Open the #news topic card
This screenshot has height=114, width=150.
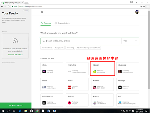point(77,84)
